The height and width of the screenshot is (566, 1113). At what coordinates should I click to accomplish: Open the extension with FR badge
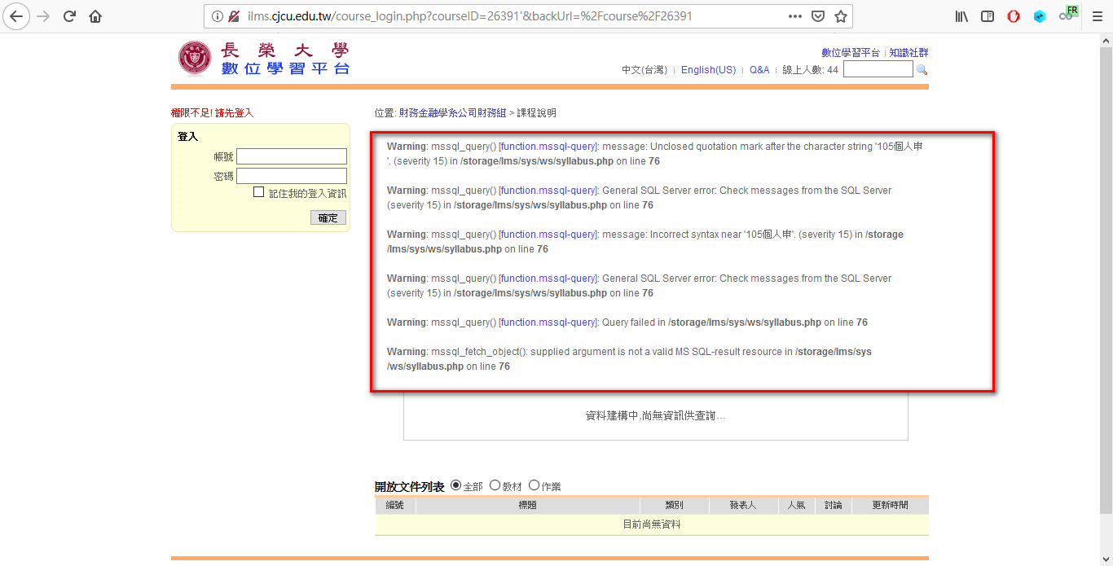pos(1067,15)
